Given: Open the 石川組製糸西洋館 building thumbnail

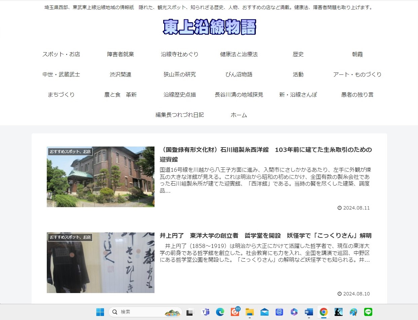Looking at the screenshot, I should pos(101,177).
